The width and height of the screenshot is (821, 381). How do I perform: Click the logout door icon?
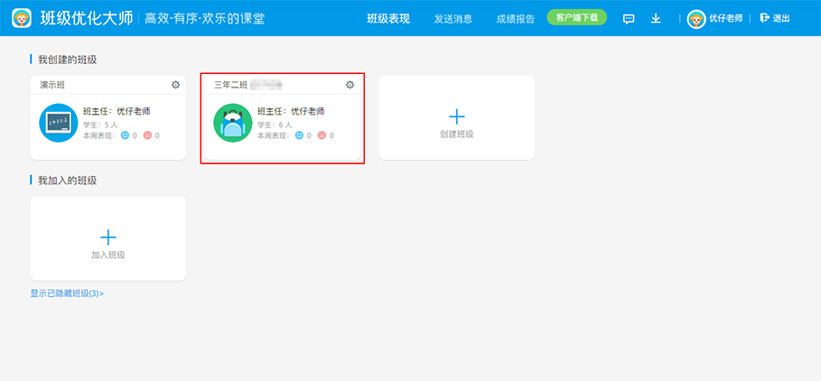pyautogui.click(x=764, y=18)
